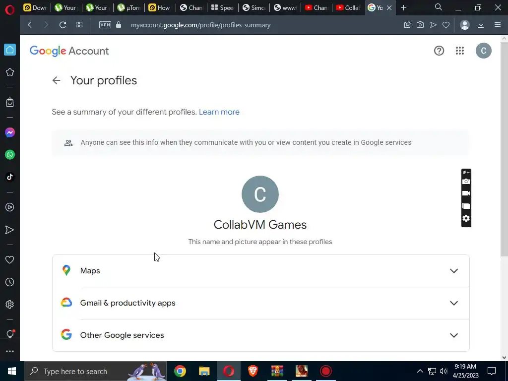The image size is (508, 381).
Task: View site security lock icon
Action: pos(119,25)
